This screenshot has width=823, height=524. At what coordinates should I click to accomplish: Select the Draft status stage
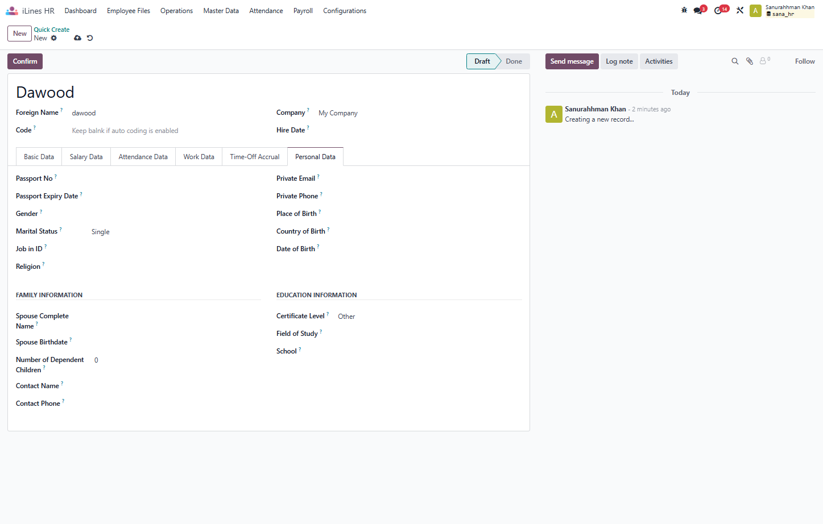click(482, 61)
